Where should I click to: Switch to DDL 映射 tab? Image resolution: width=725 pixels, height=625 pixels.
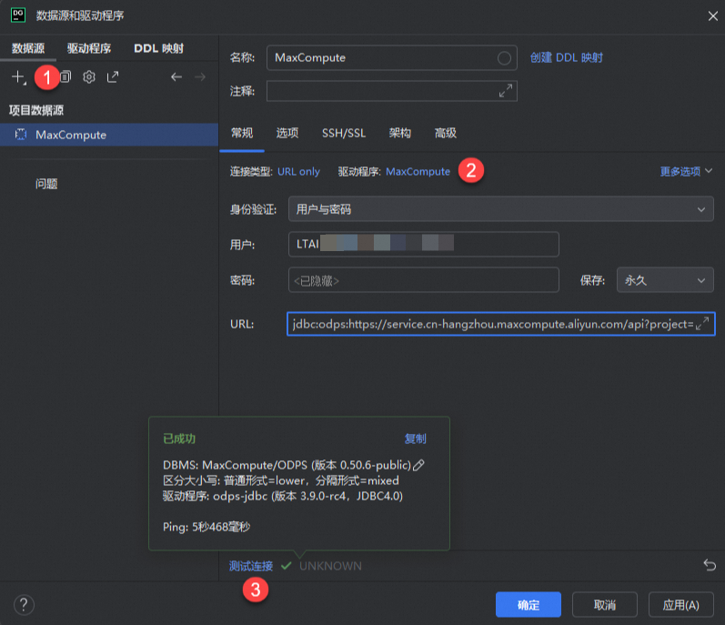click(158, 48)
